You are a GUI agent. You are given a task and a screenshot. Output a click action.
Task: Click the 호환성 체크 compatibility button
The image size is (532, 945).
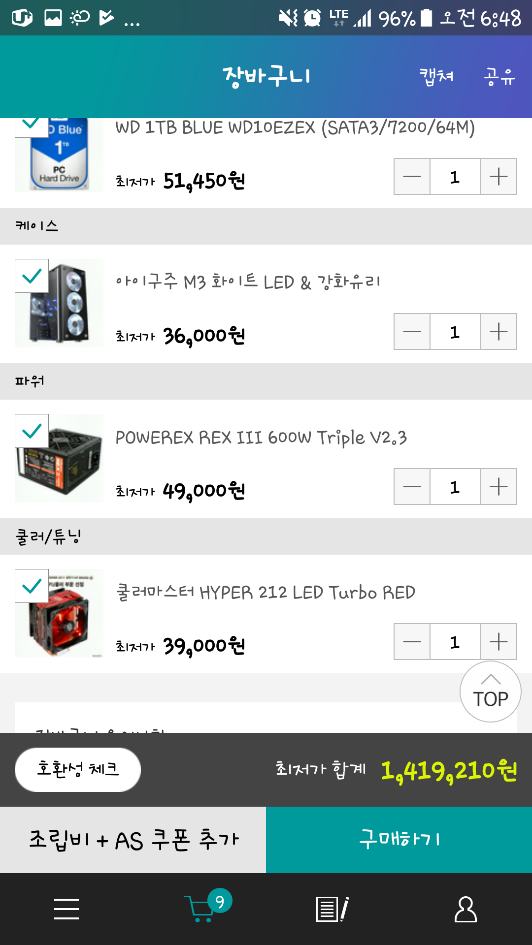78,770
